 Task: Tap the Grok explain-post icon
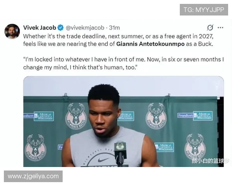[x=210, y=28]
